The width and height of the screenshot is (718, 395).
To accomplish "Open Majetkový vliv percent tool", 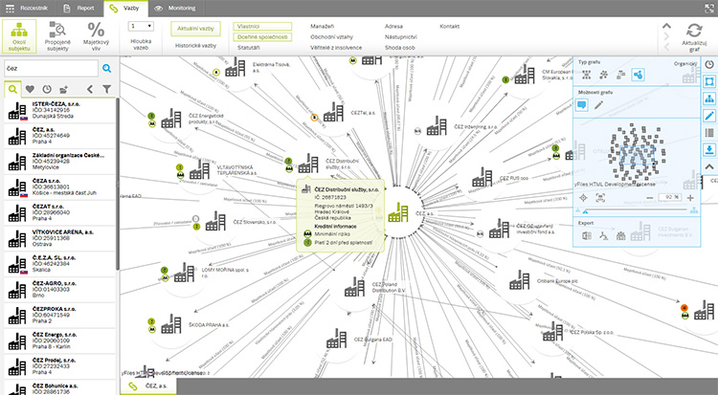I will click(x=96, y=36).
